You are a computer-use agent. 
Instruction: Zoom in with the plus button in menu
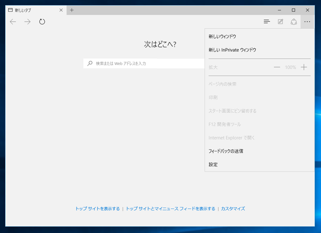pyautogui.click(x=304, y=67)
